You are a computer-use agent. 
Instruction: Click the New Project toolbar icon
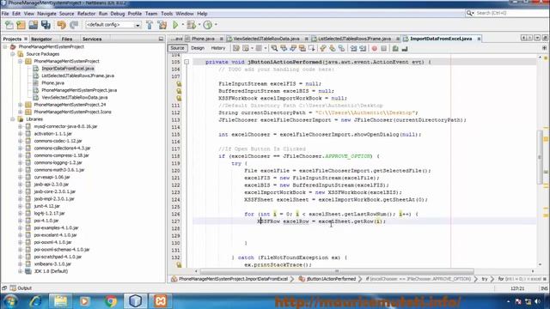tap(21, 25)
